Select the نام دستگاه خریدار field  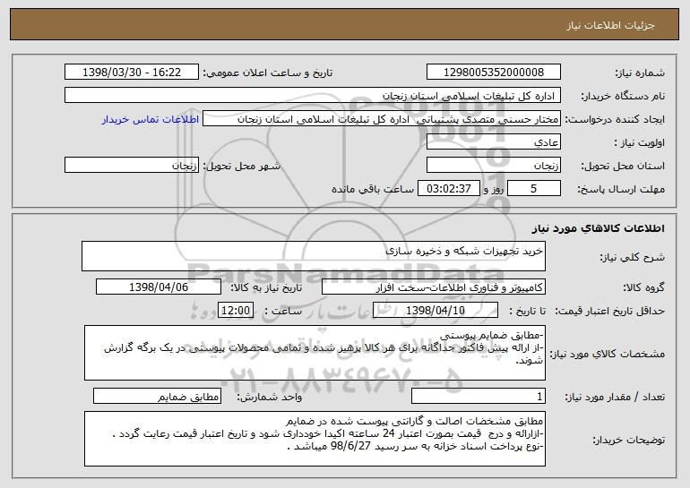[313, 96]
